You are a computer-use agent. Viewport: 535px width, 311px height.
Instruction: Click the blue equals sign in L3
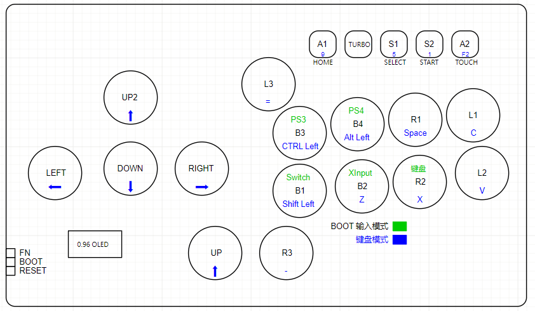268,102
